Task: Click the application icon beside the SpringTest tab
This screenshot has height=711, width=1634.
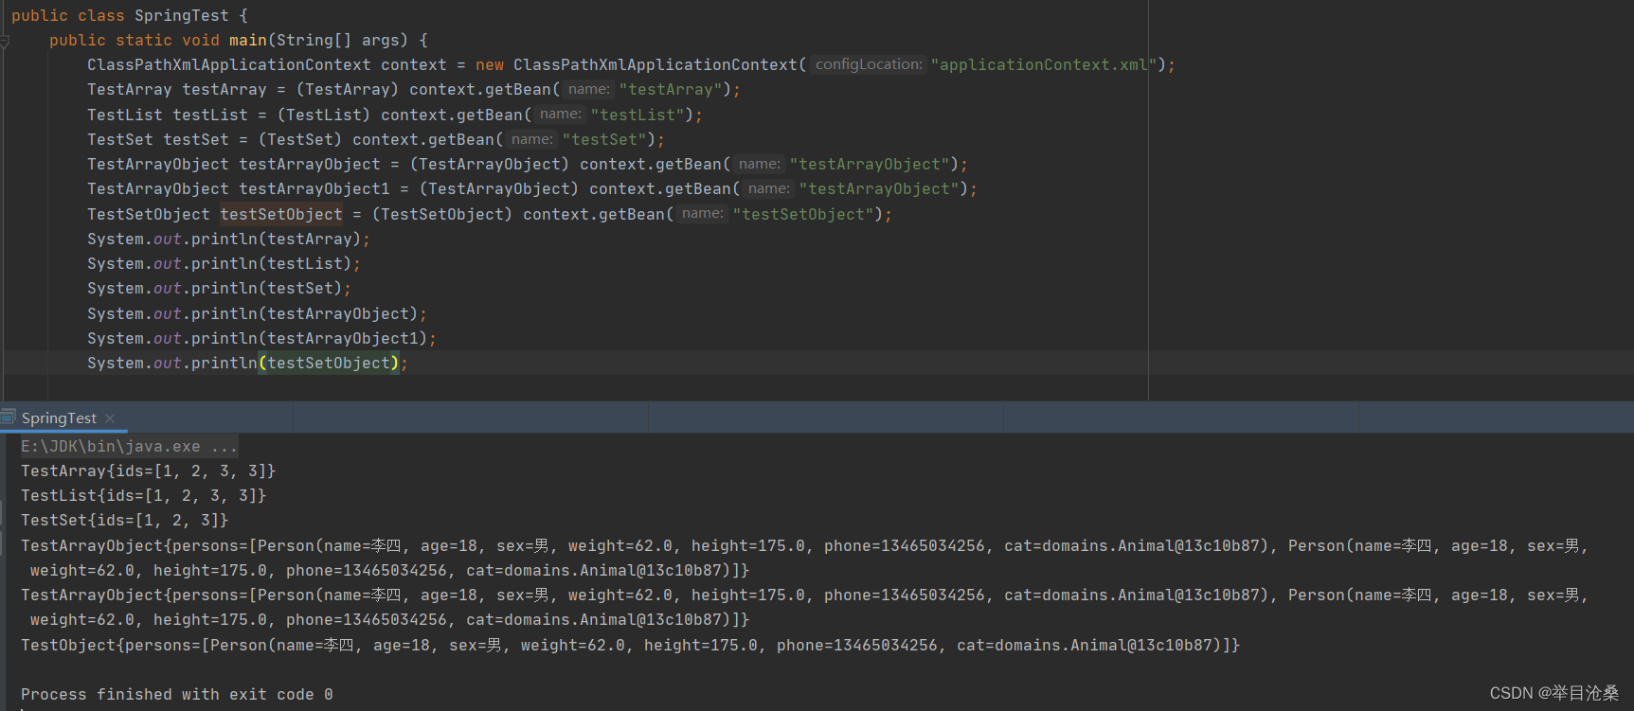Action: (9, 418)
